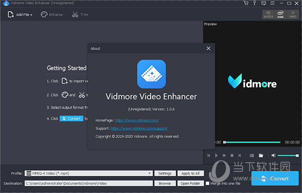The width and height of the screenshot is (302, 193).
Task: Fast forward the preview
Action: coord(224,155)
